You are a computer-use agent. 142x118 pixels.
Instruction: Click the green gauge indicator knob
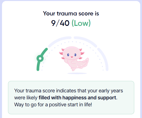click(x=40, y=59)
